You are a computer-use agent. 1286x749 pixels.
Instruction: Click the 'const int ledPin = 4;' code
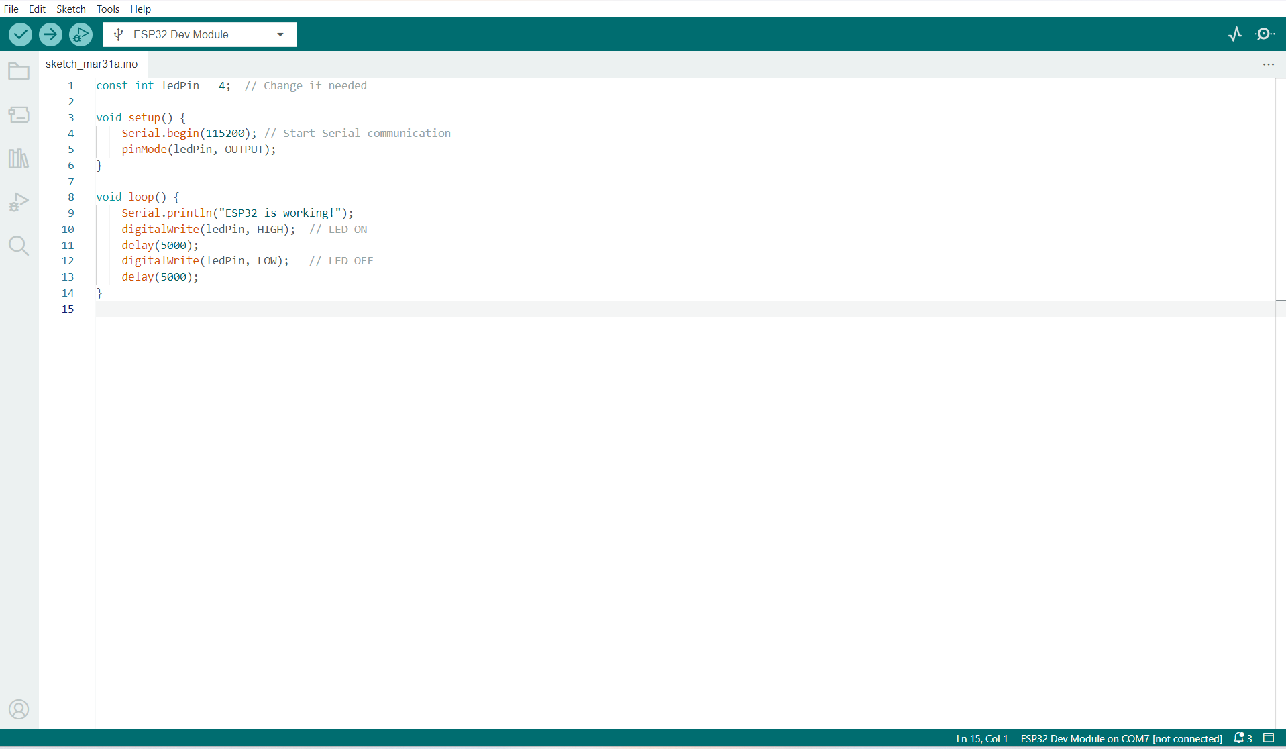[163, 86]
